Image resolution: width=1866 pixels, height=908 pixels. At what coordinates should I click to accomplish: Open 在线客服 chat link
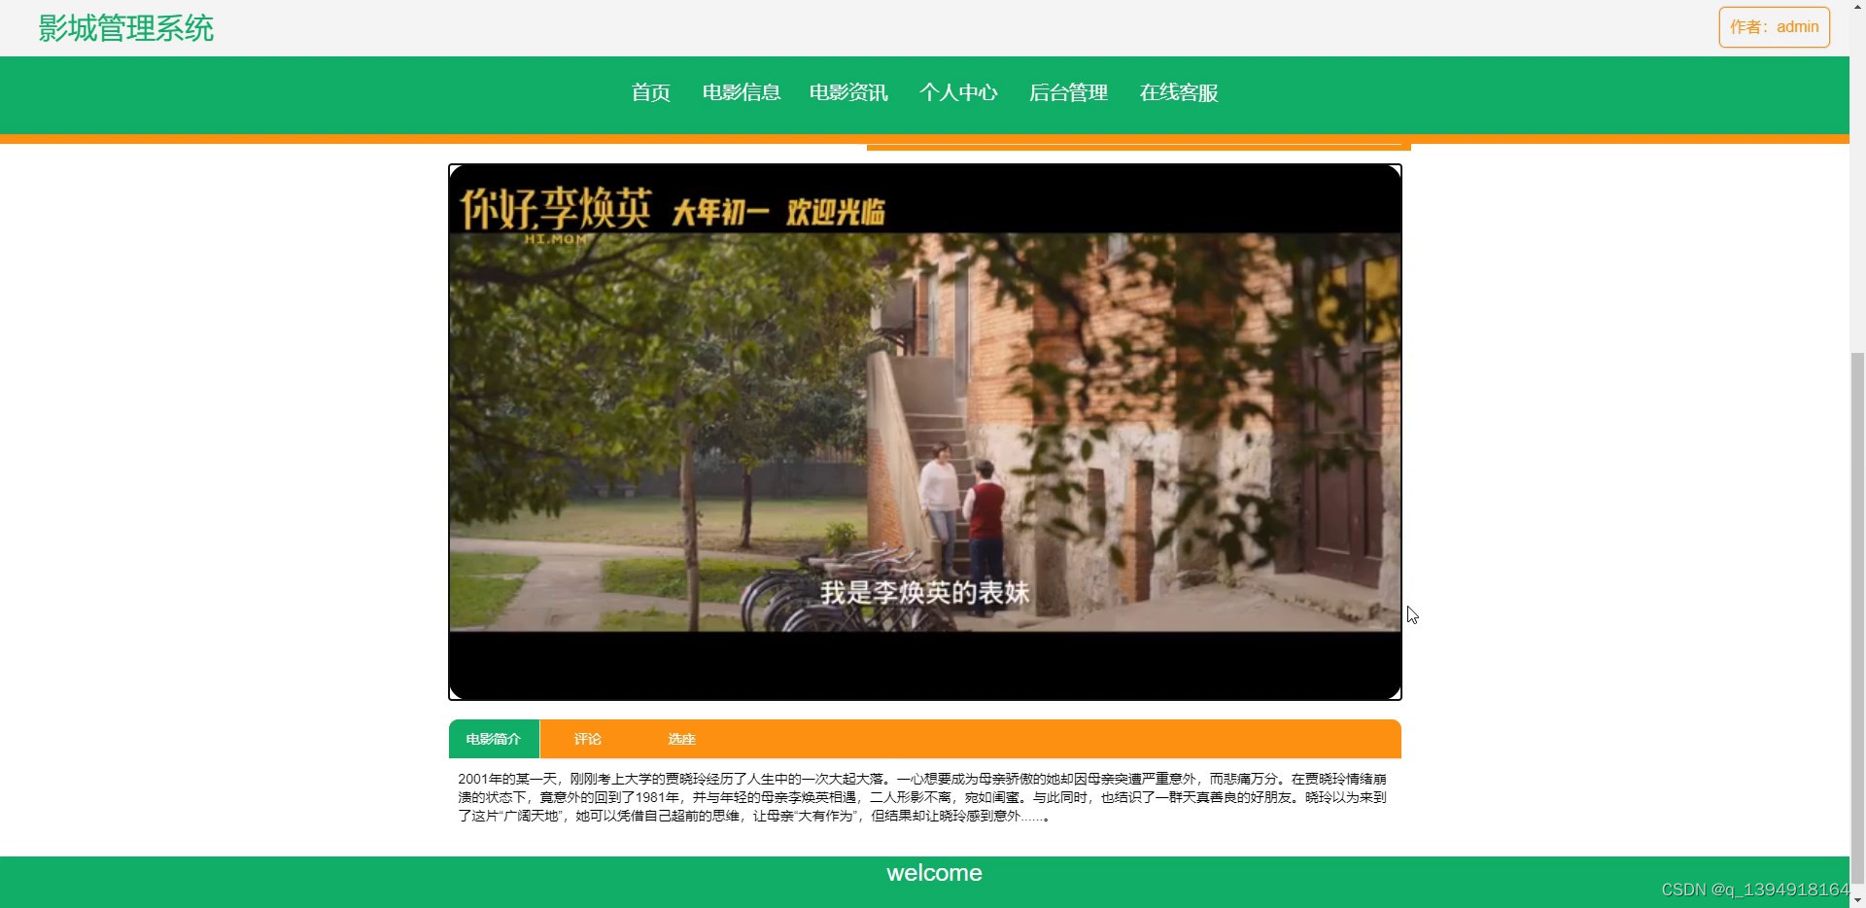click(1179, 92)
